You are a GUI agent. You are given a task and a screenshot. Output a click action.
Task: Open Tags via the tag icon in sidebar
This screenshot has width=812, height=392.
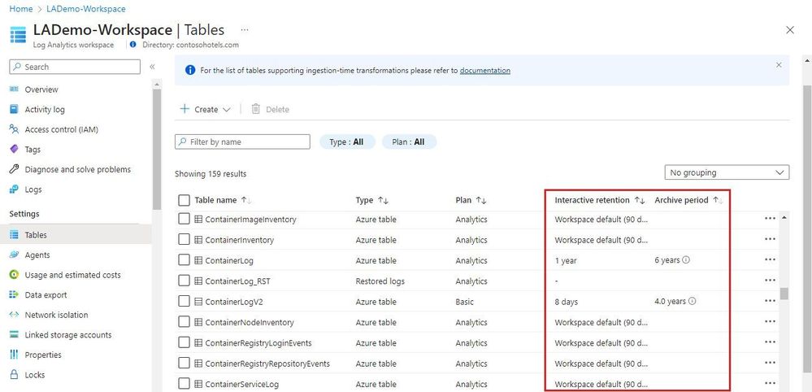[14, 150]
